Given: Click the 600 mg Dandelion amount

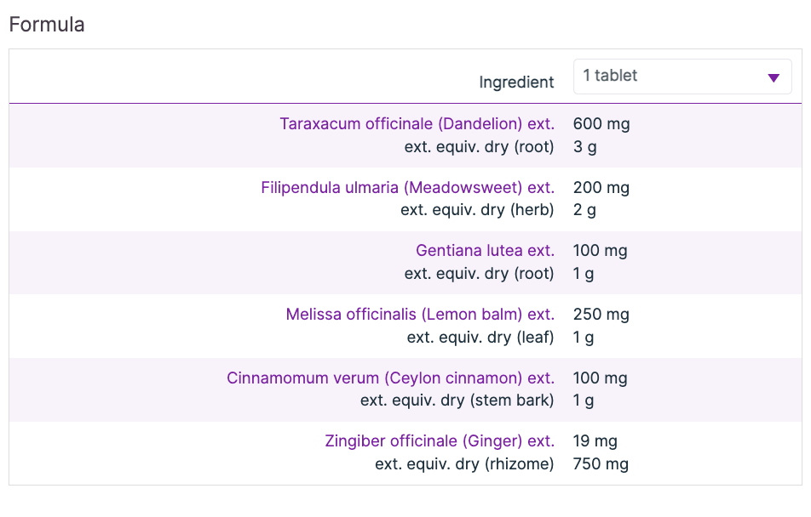Looking at the screenshot, I should (x=601, y=124).
